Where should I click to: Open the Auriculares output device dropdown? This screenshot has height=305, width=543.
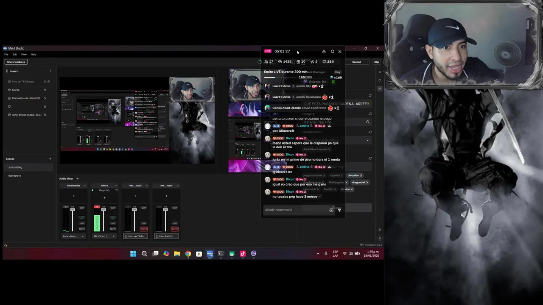pos(73,236)
